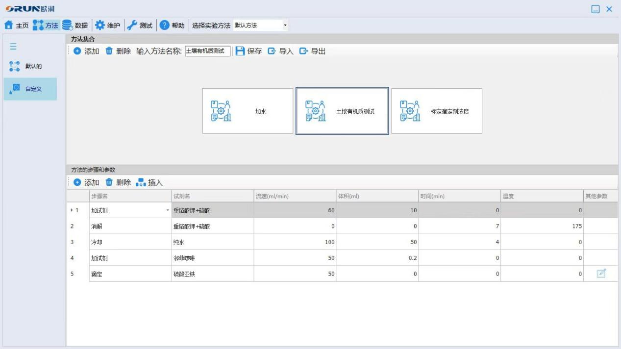
Task: Click the 纯水 reagent cell
Action: click(x=213, y=242)
